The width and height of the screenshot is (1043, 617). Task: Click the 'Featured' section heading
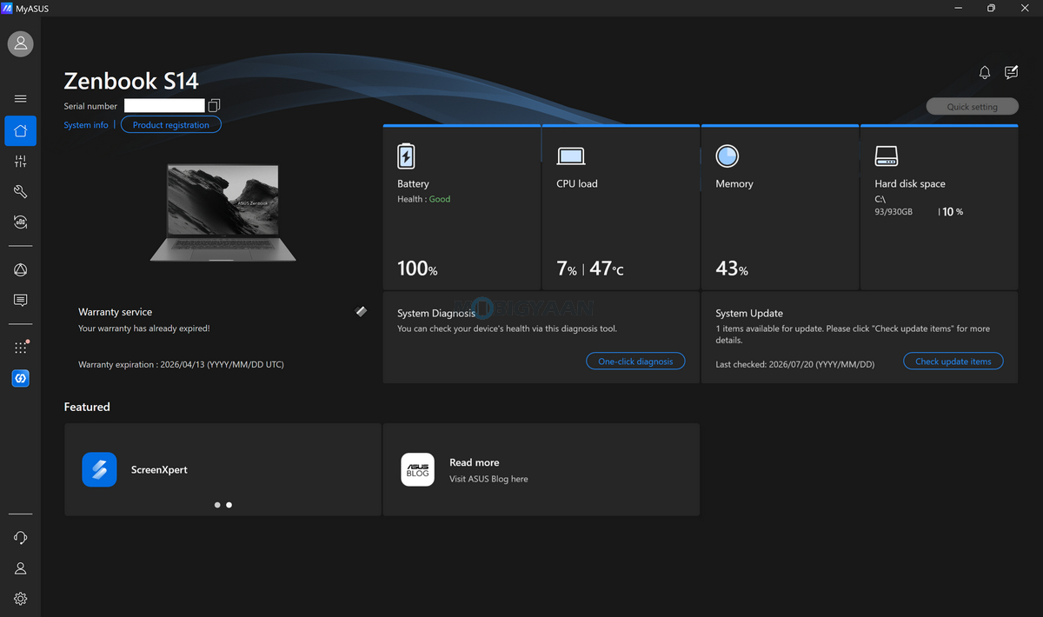(87, 407)
